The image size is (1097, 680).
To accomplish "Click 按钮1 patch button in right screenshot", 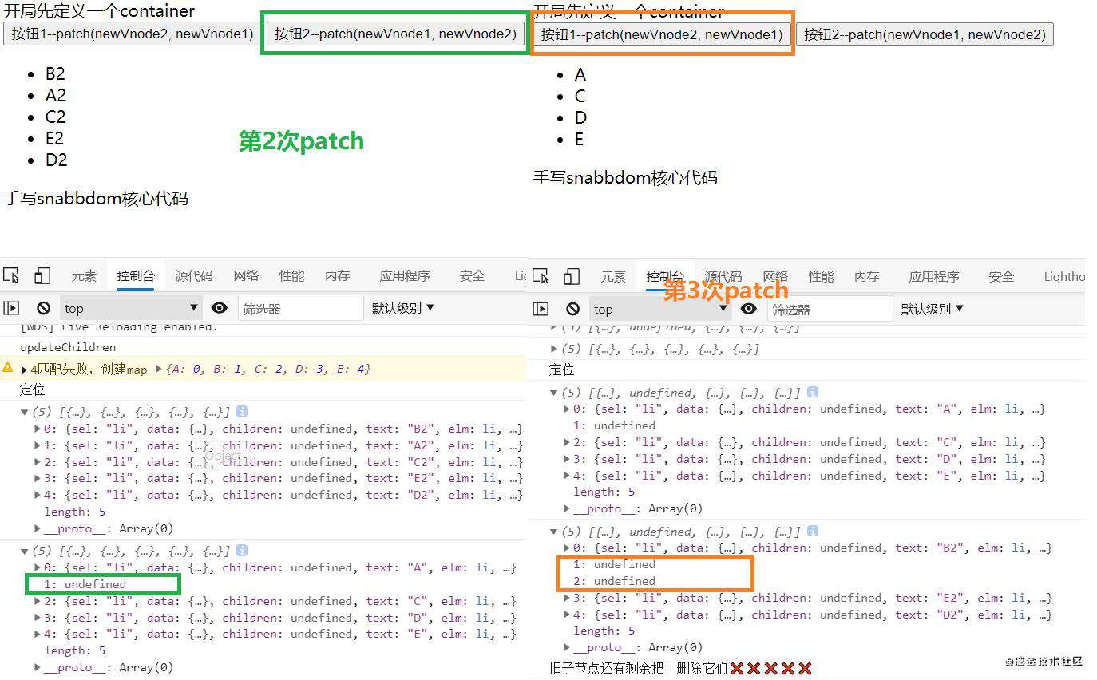I will point(662,34).
